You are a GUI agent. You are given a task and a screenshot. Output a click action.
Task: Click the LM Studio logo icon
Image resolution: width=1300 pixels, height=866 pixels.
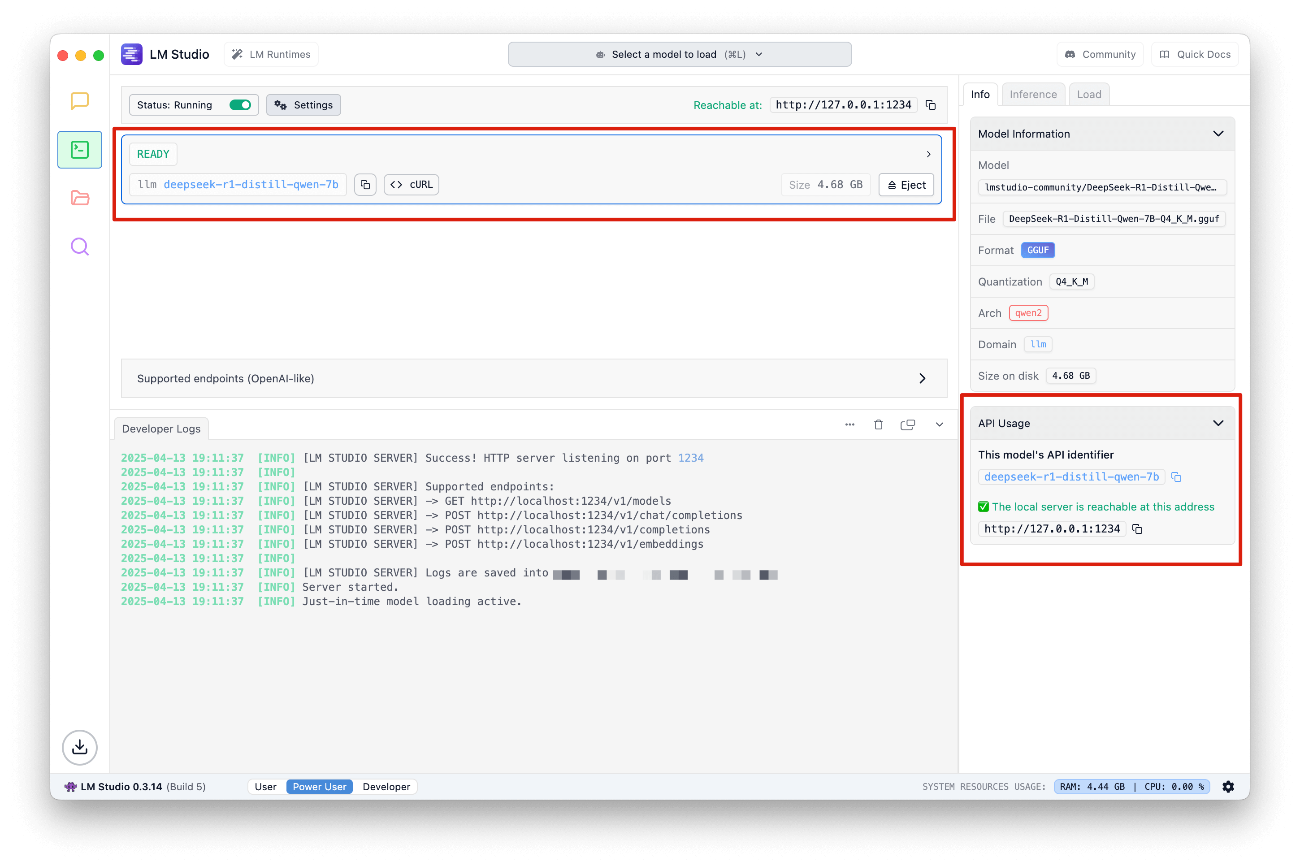click(131, 54)
